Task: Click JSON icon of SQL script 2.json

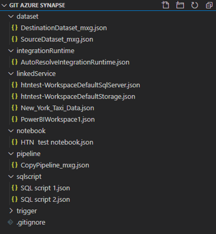Action: pyautogui.click(x=15, y=200)
